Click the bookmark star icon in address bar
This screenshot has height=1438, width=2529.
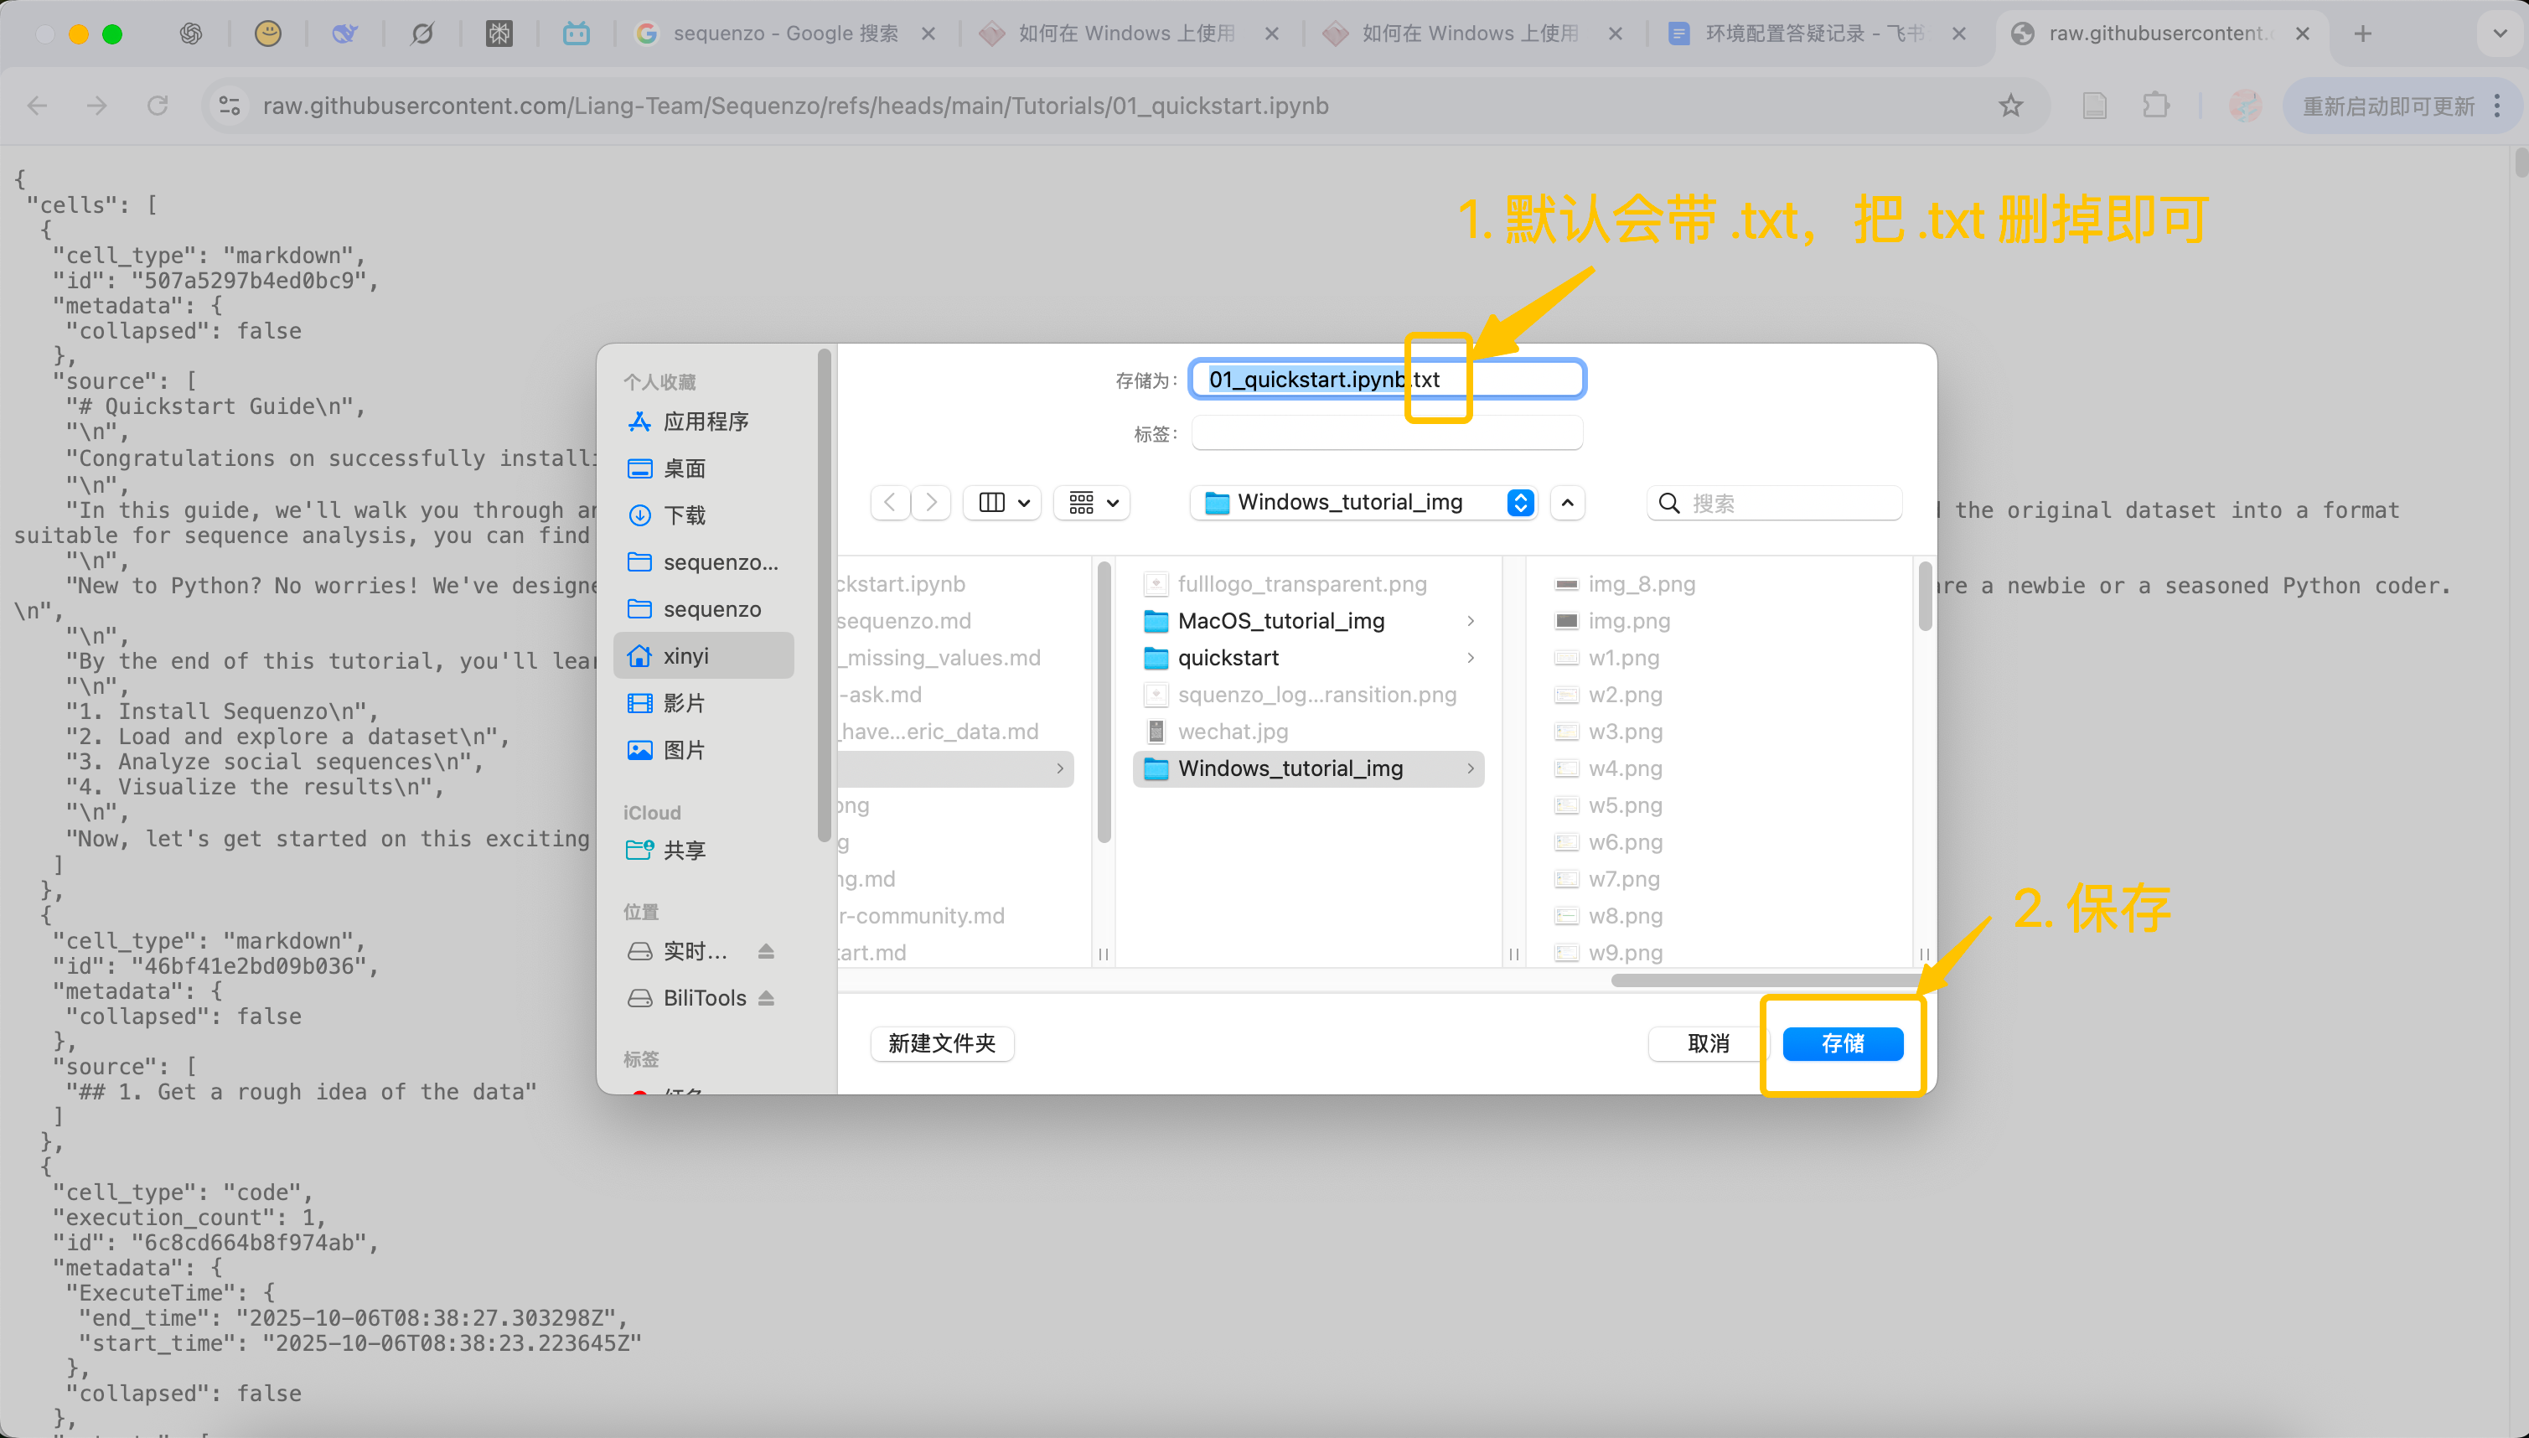2010,106
